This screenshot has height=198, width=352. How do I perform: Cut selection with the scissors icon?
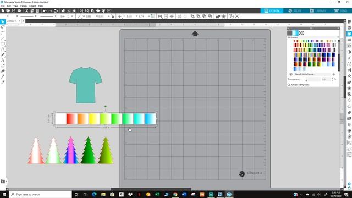point(26,10)
